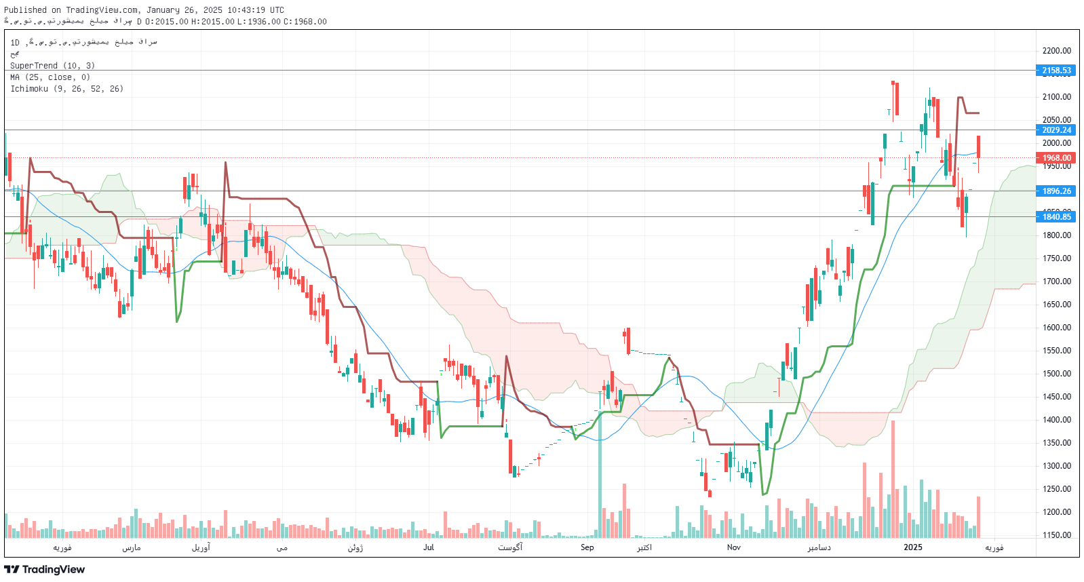This screenshot has width=1084, height=582.
Task: Select the Ichimoku (9, 26, 52, 26) indicator label
Action: point(66,89)
